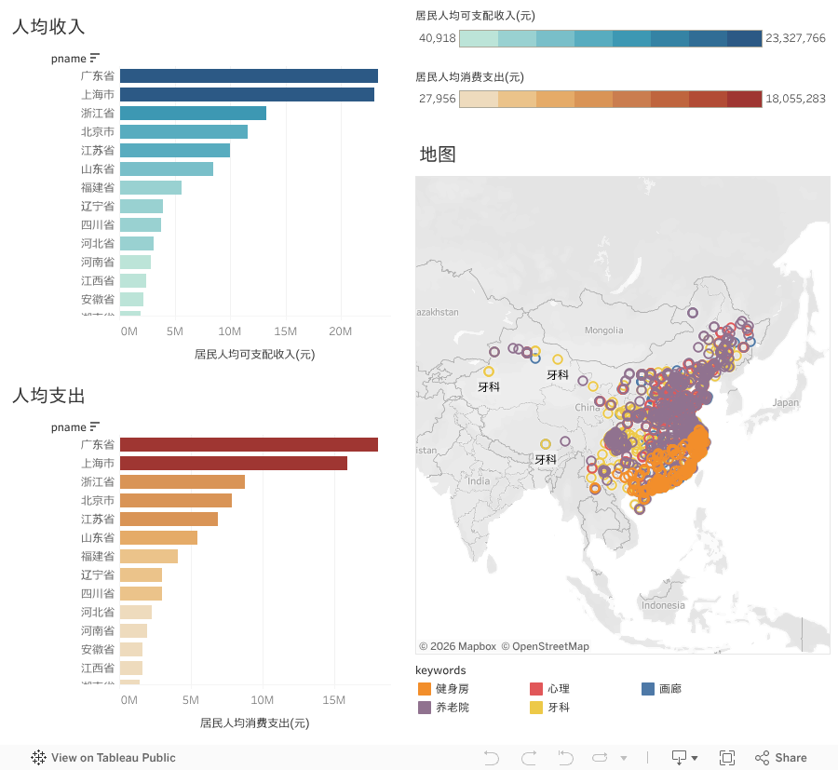This screenshot has width=838, height=770.
Task: Expand the refresh dropdown arrow in toolbar
Action: click(x=624, y=758)
